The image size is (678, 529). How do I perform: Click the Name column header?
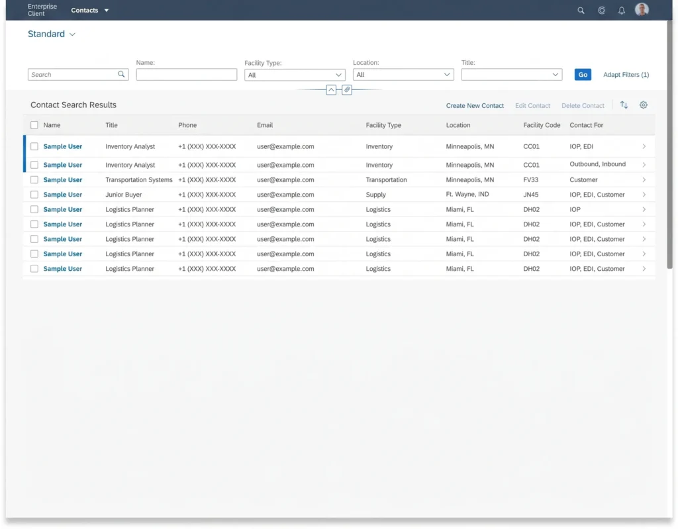point(52,125)
